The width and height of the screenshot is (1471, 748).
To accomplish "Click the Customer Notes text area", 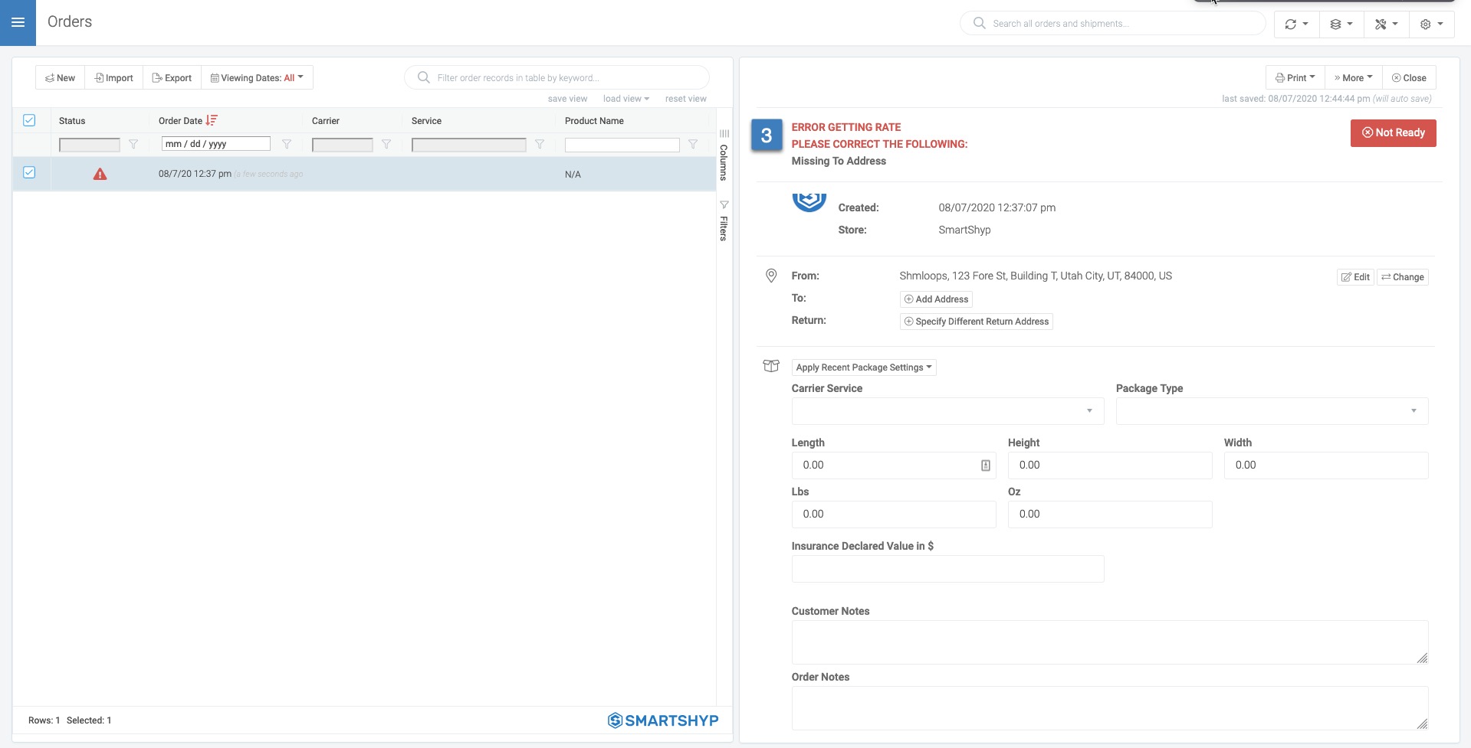I will coord(1110,642).
